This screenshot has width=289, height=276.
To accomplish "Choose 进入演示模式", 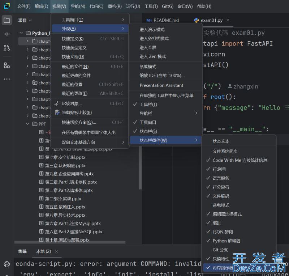I will [165, 30].
